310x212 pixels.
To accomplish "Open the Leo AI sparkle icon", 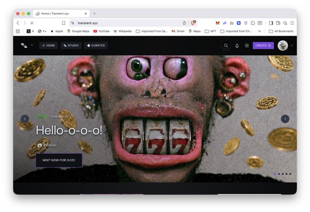I will [x=285, y=23].
